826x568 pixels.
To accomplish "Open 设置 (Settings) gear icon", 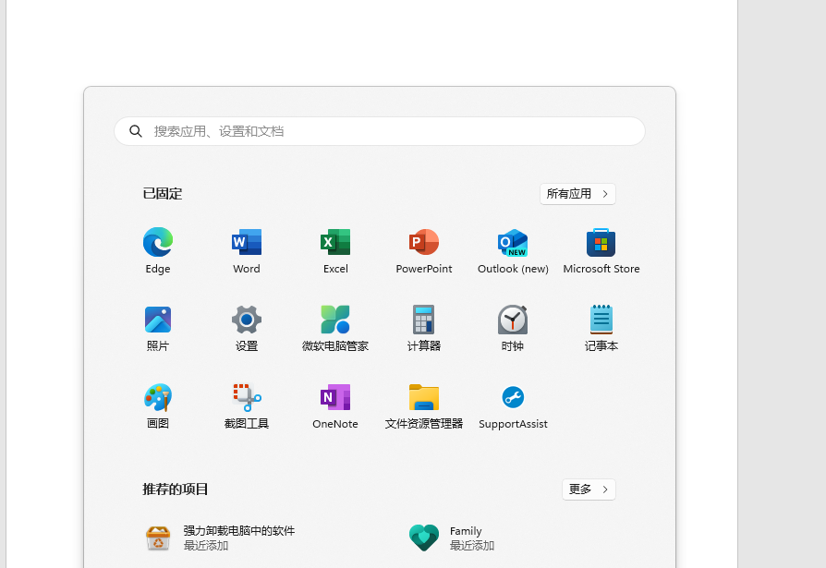I will point(247,320).
